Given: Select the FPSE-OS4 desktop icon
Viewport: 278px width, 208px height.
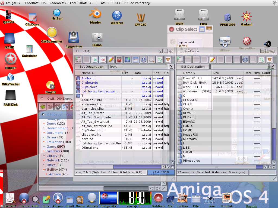Looking at the screenshot, I should 228,19.
